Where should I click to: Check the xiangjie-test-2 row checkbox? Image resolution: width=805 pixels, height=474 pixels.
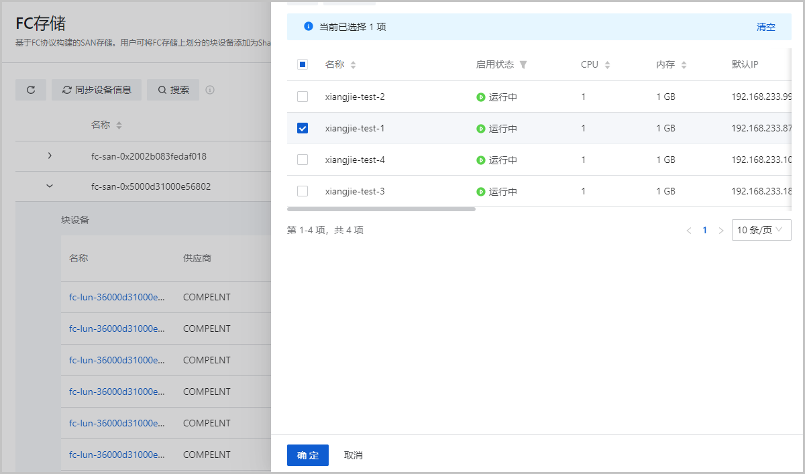click(303, 97)
